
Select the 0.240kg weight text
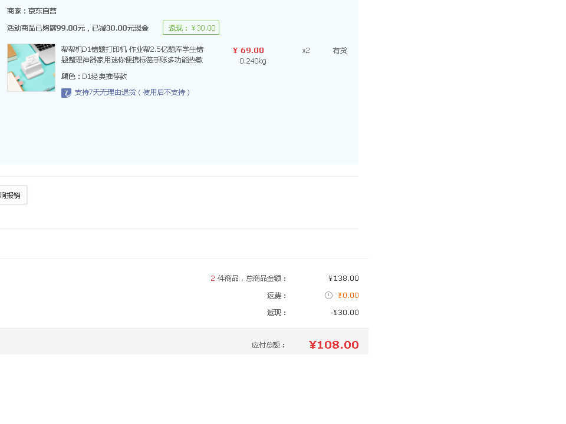pos(253,61)
